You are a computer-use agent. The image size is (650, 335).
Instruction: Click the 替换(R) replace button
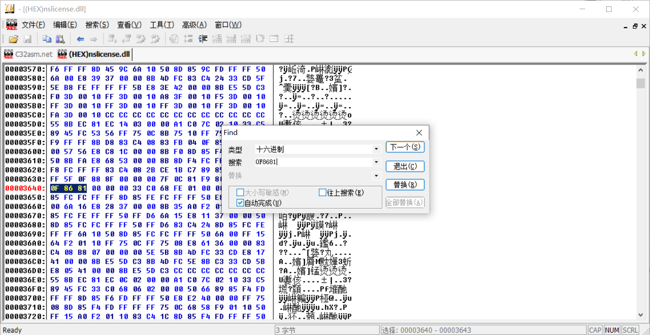[x=405, y=184]
